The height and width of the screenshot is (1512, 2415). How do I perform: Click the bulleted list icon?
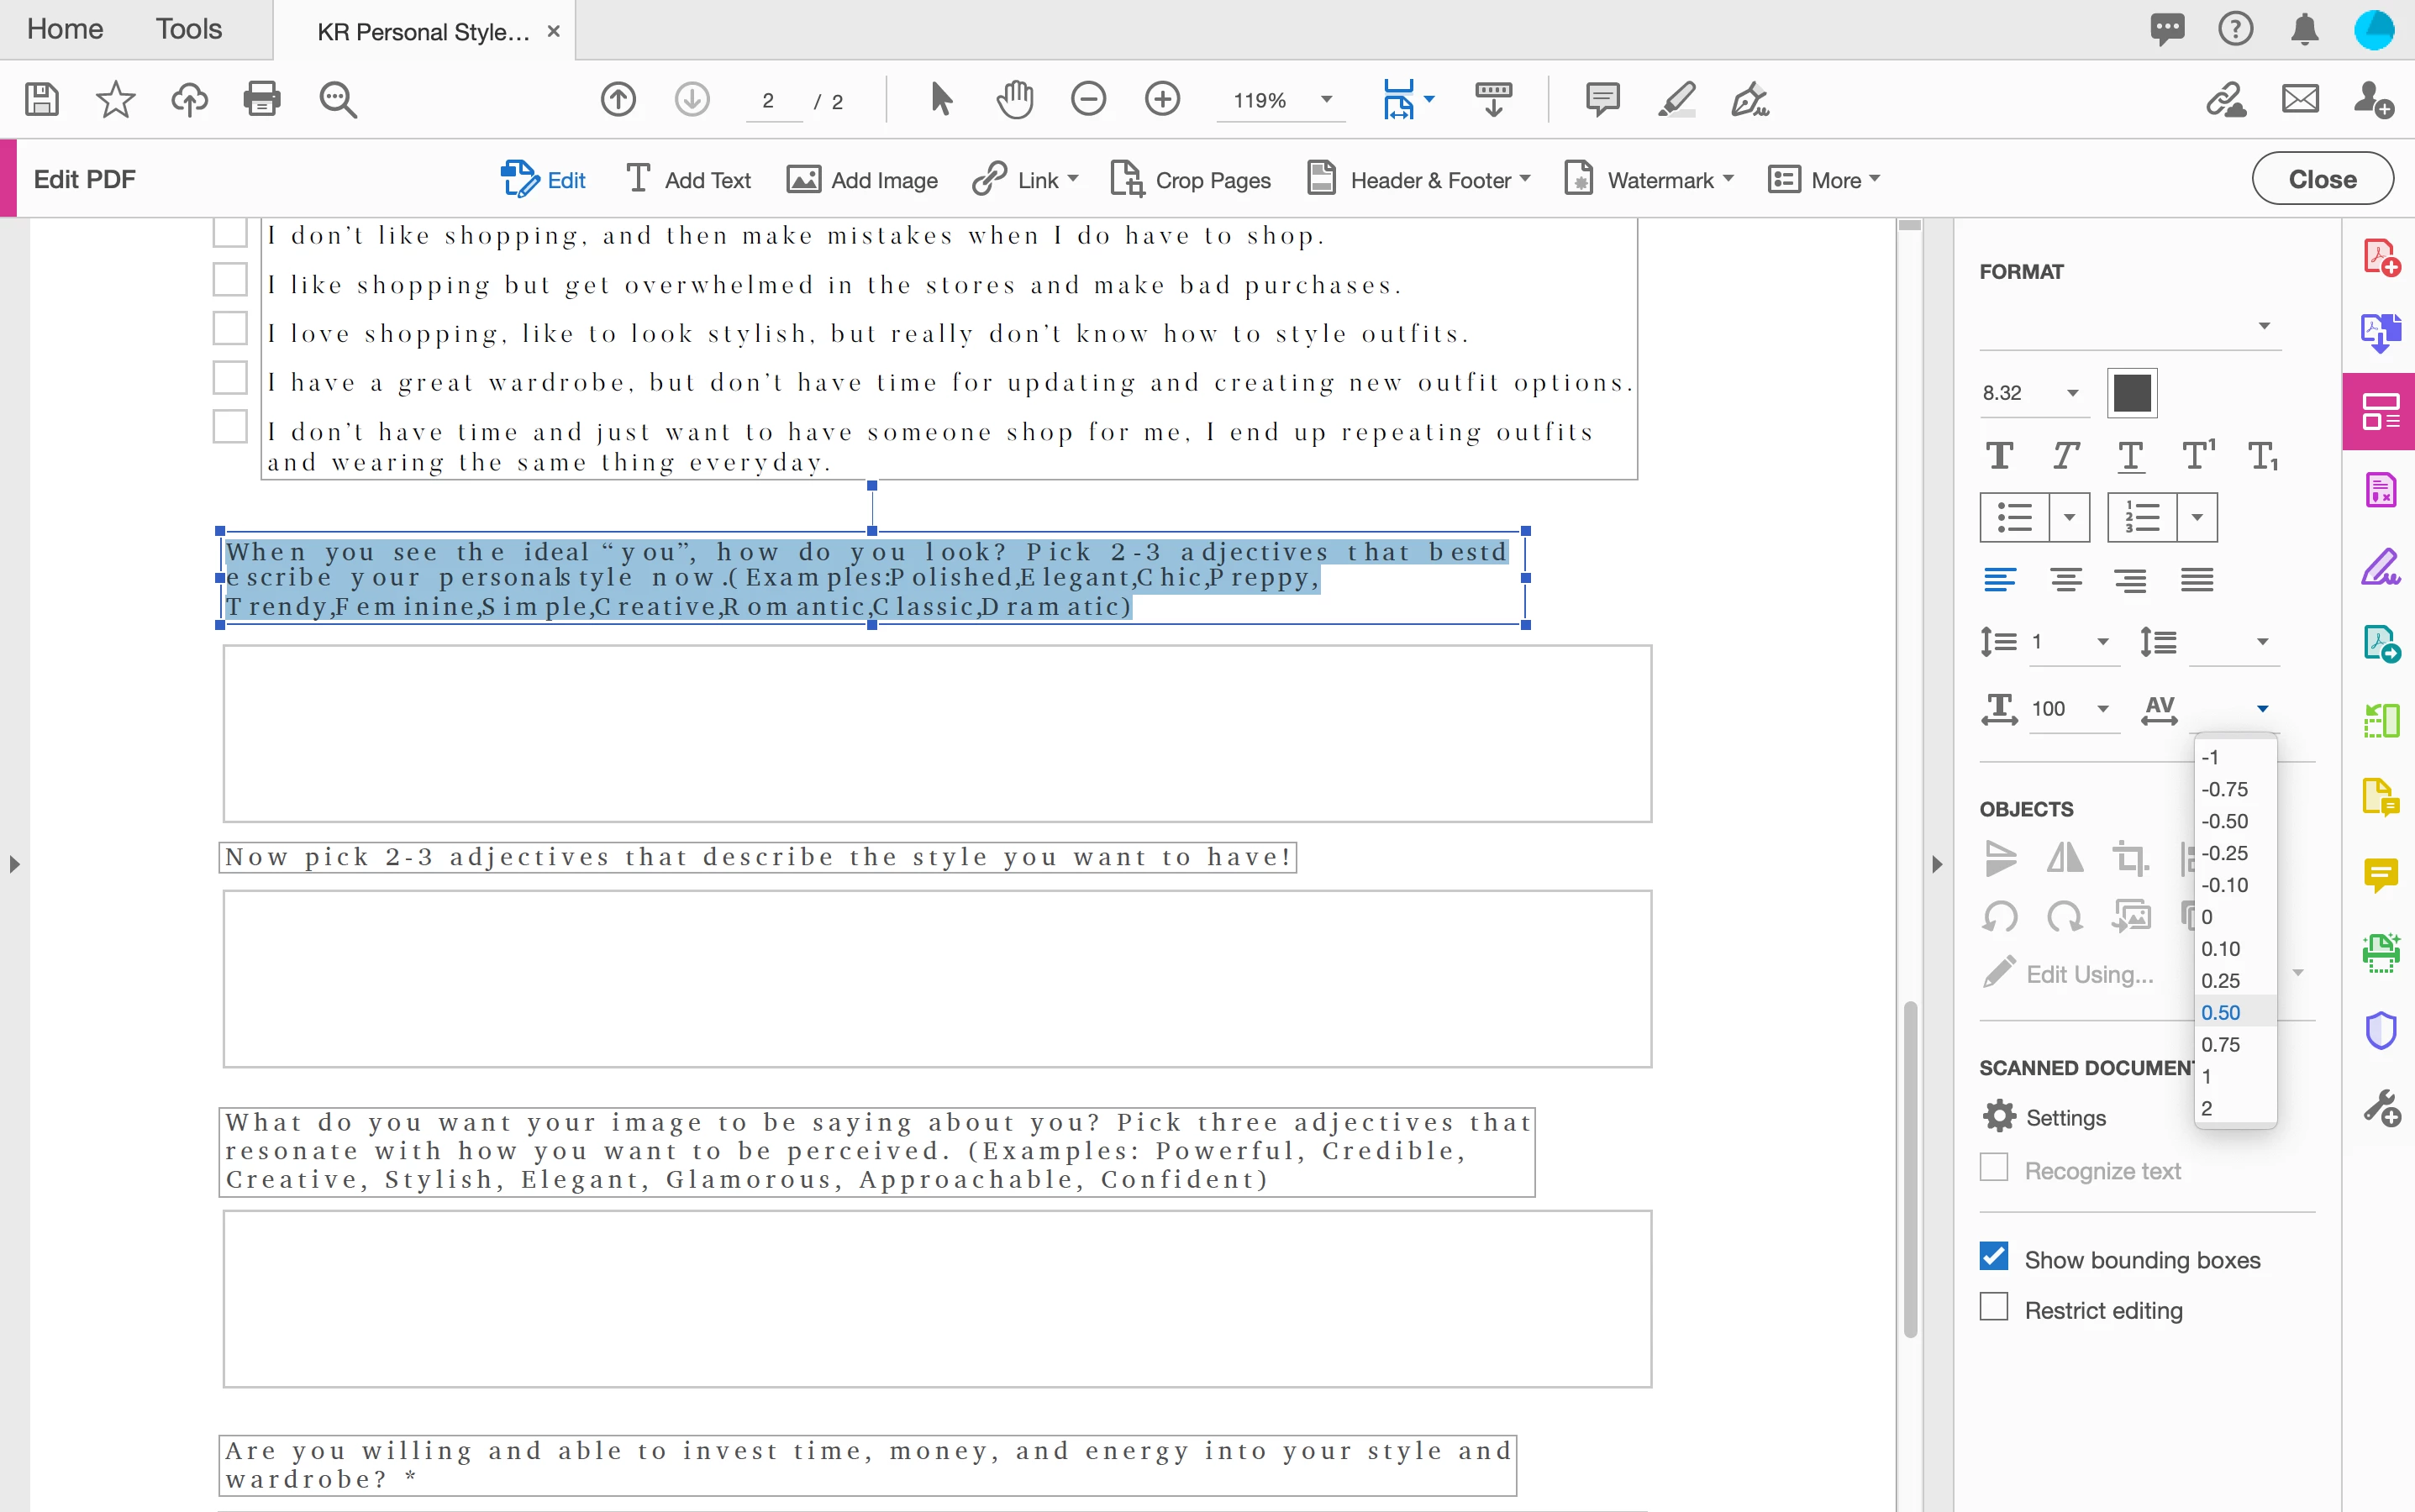[2014, 518]
